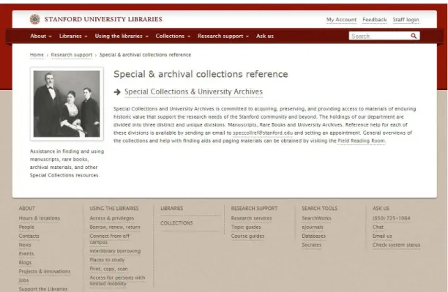Screen dimensions: 448x292
Task: Open the Chat footer link
Action: click(x=378, y=227)
